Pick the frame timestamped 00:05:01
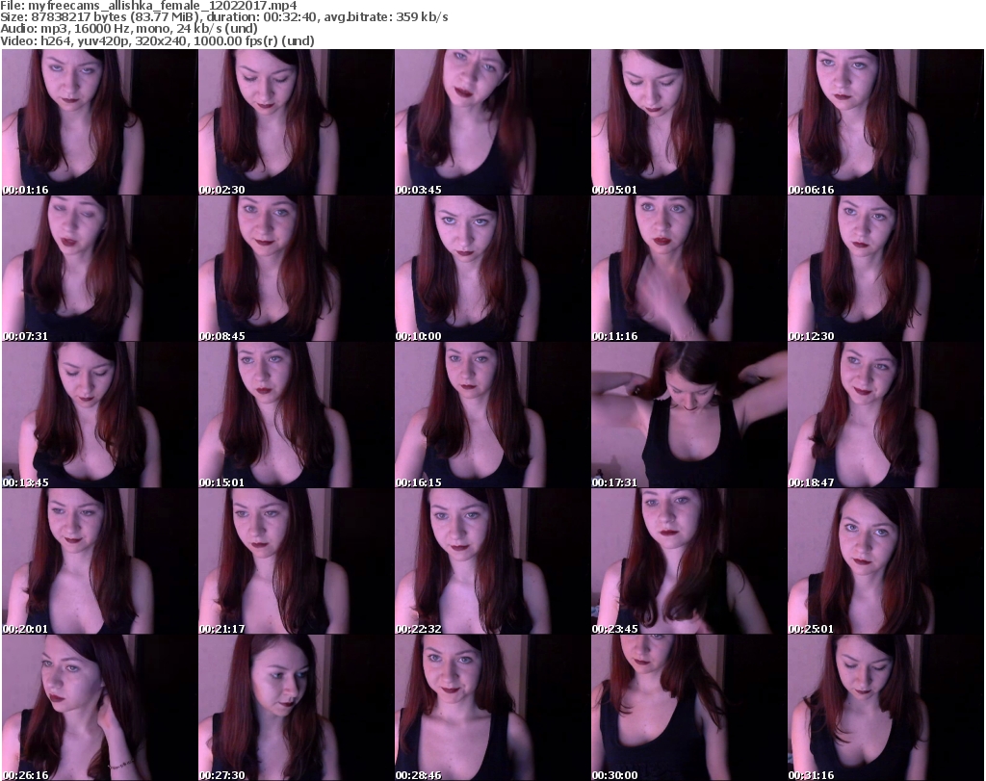 click(x=688, y=122)
